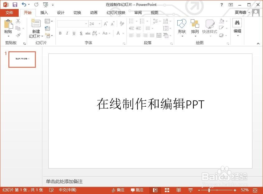The width and height of the screenshot is (263, 194).
Task: Switch to the 幻灯片放映 Slide Show tab
Action: coord(116,12)
